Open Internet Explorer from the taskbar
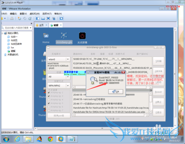The image size is (185, 144). pyautogui.click(x=17, y=139)
